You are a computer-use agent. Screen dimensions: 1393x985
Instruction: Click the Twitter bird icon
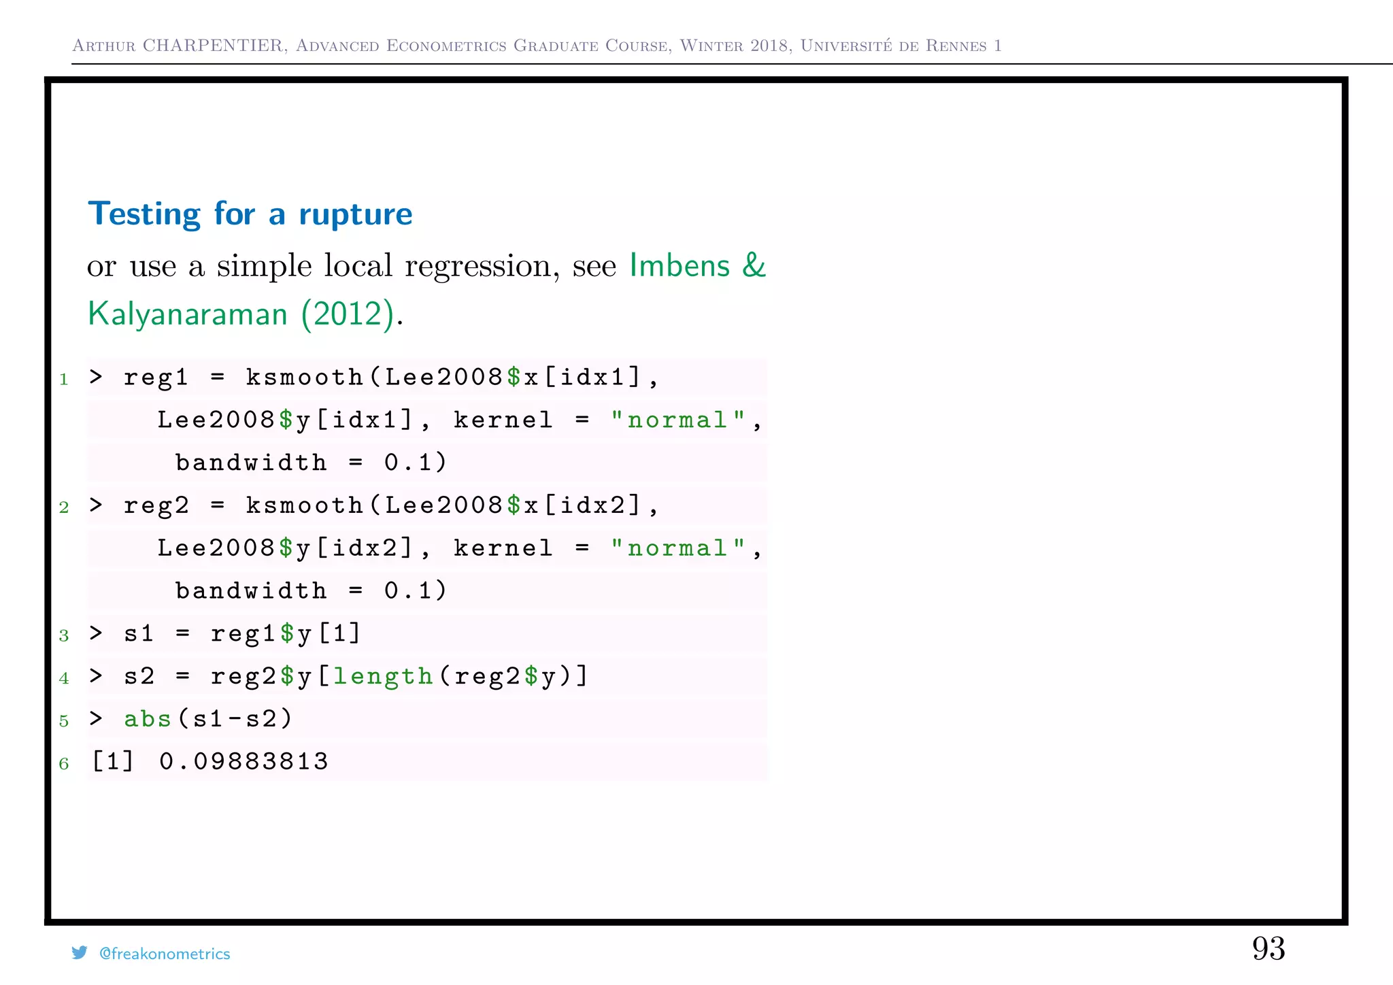click(x=80, y=952)
